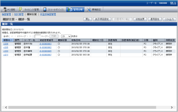
Task: Select the スマートデバイス phone icon tab
Action: point(45,9)
